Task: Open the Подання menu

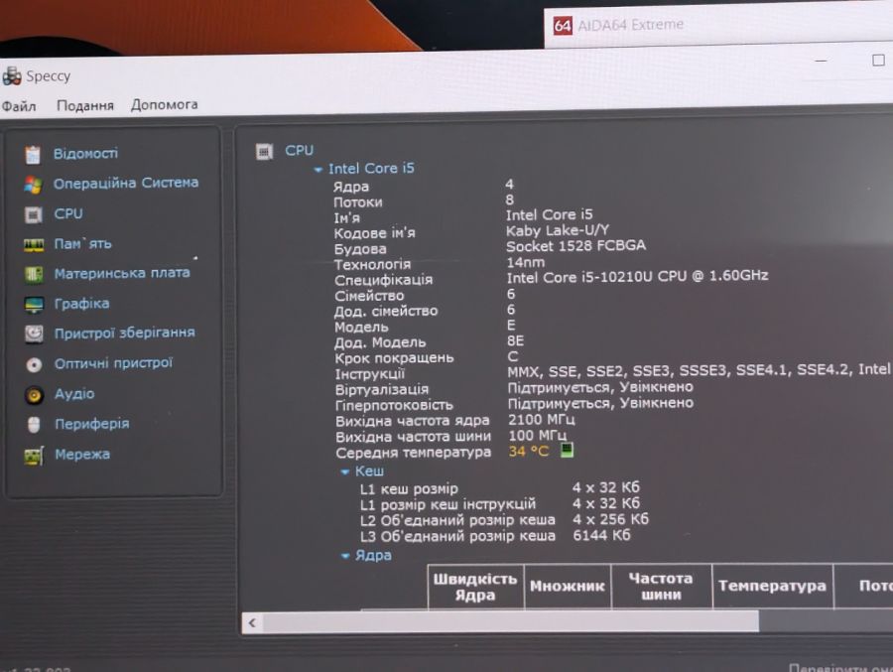Action: (85, 105)
